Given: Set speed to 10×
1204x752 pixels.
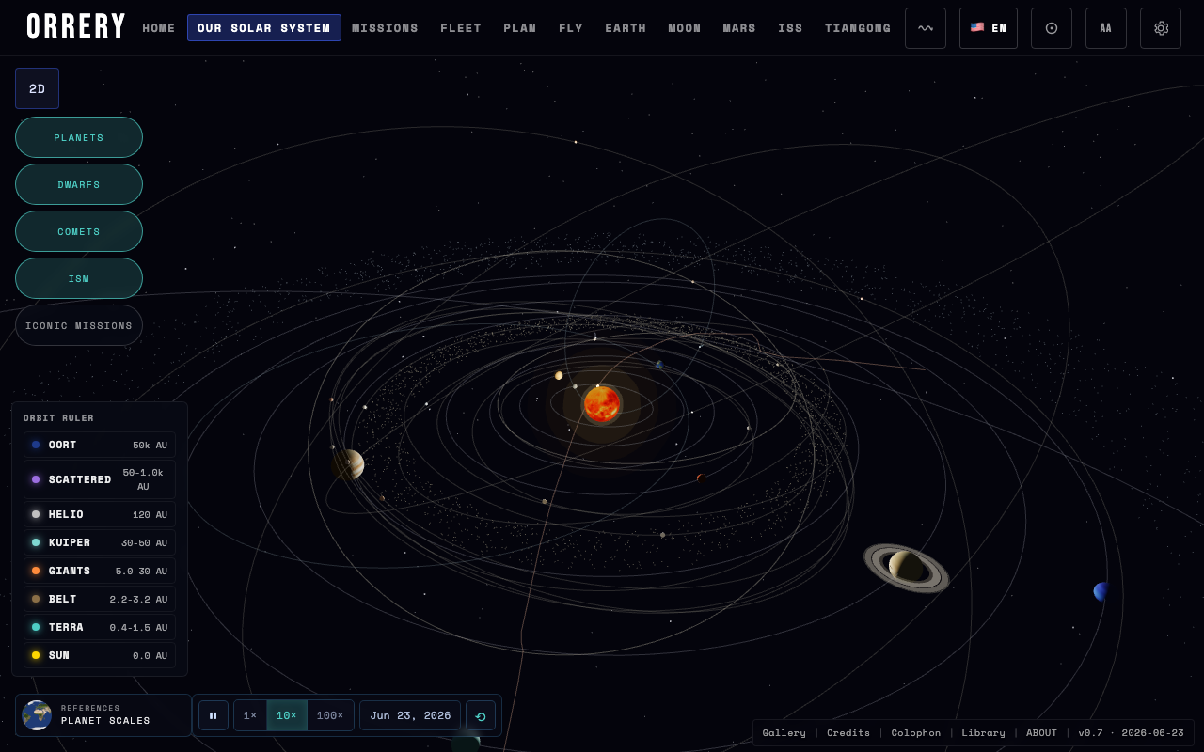Looking at the screenshot, I should [x=287, y=715].
